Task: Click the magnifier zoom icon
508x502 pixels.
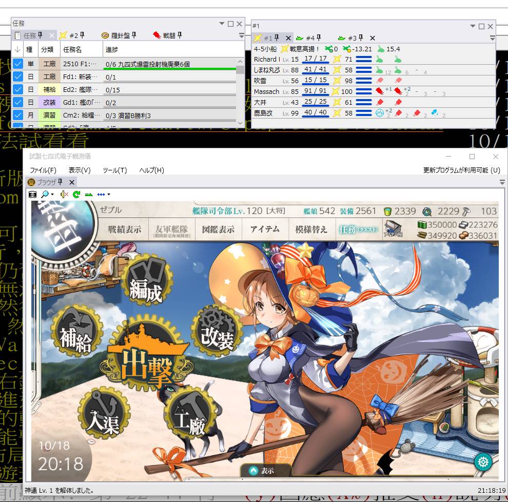Action: coord(45,195)
